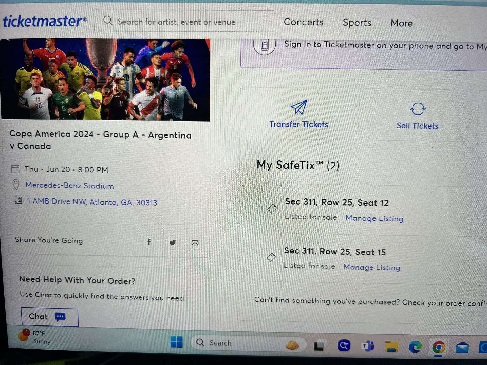Click the Sell Tickets circular arrows icon
Viewport: 487px width, 365px height.
click(x=418, y=109)
